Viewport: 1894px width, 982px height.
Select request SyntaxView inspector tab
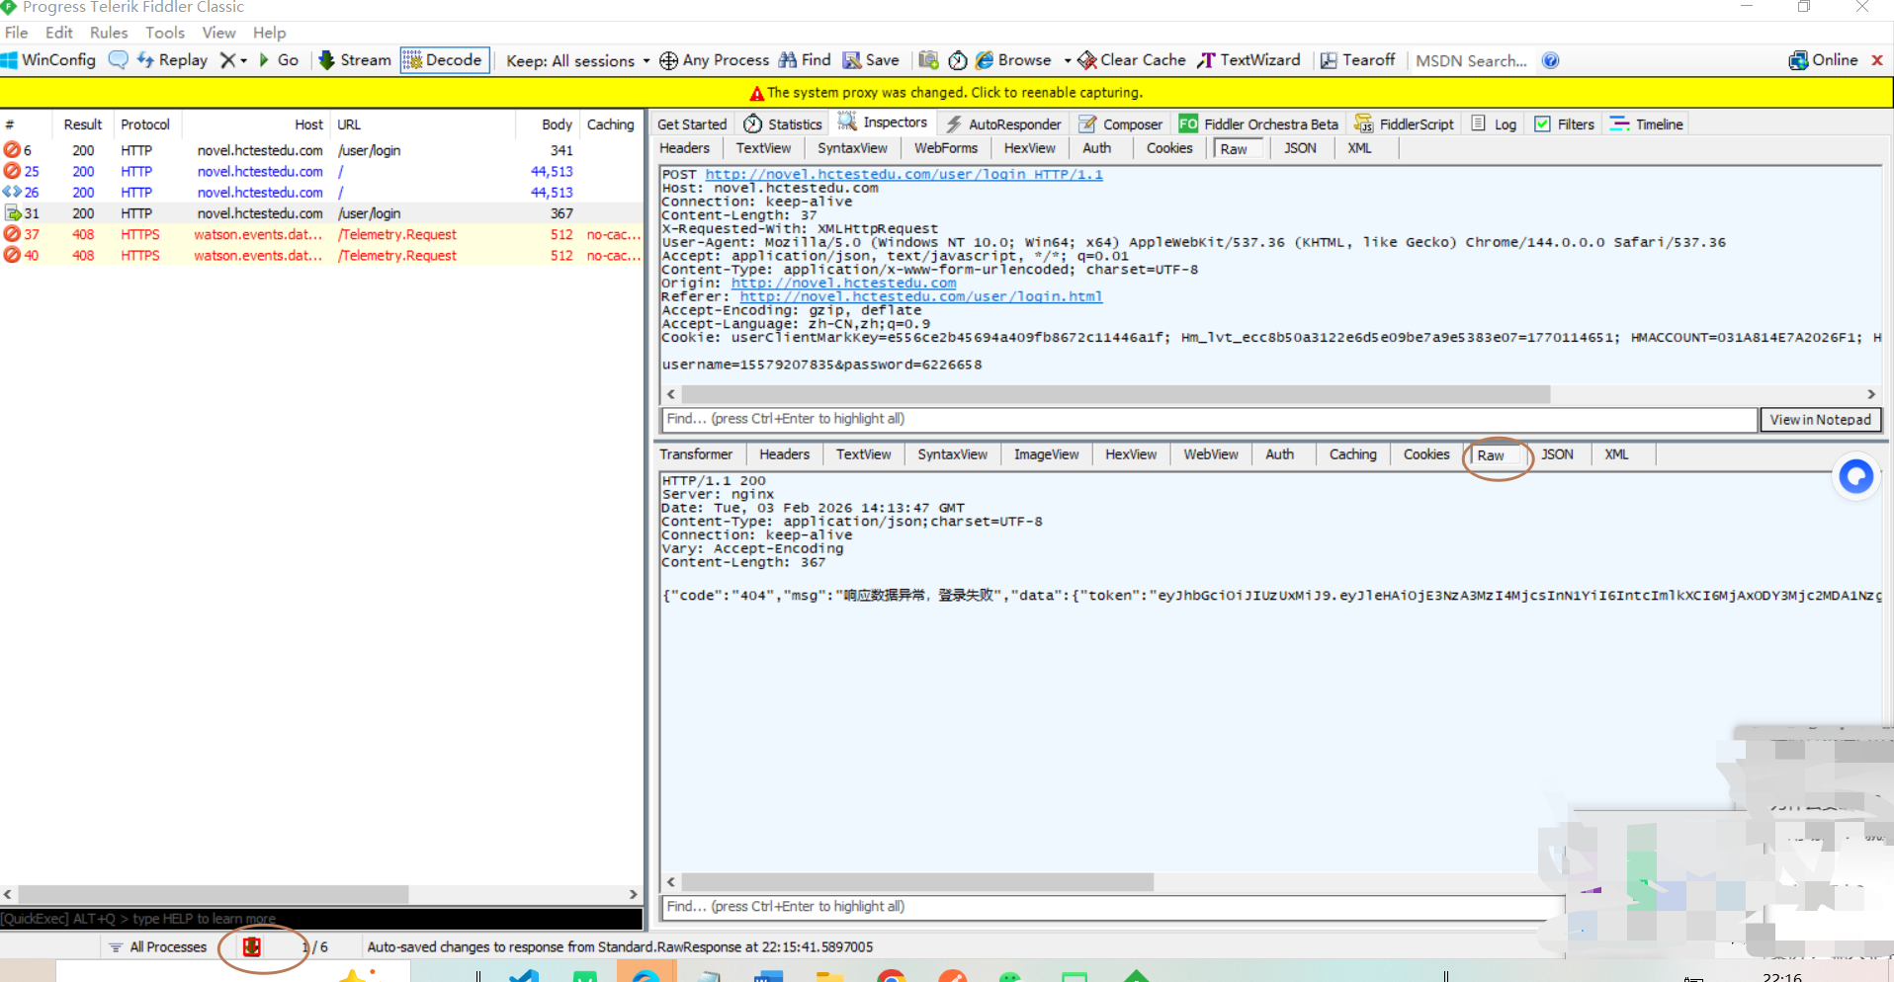click(x=852, y=148)
